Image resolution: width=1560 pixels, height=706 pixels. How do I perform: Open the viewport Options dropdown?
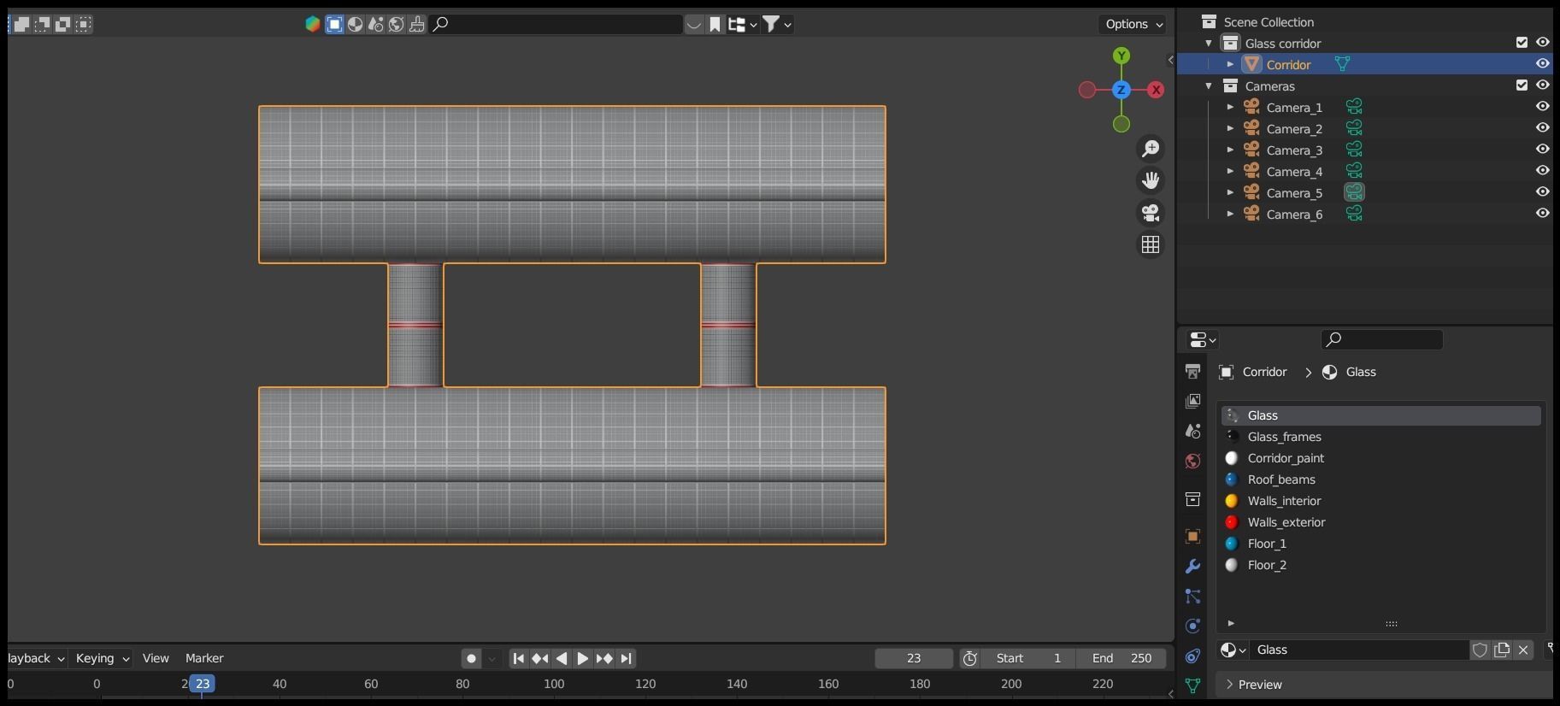(x=1133, y=24)
